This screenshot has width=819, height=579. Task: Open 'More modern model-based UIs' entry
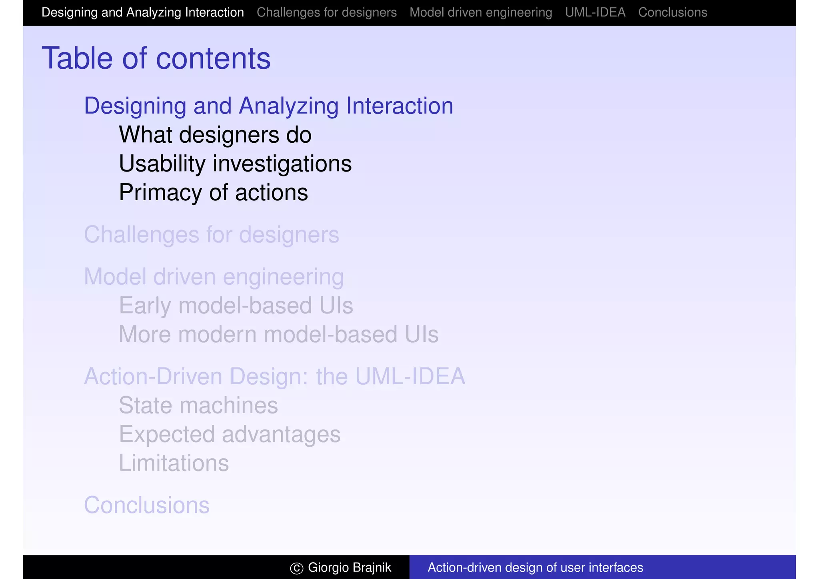click(278, 334)
